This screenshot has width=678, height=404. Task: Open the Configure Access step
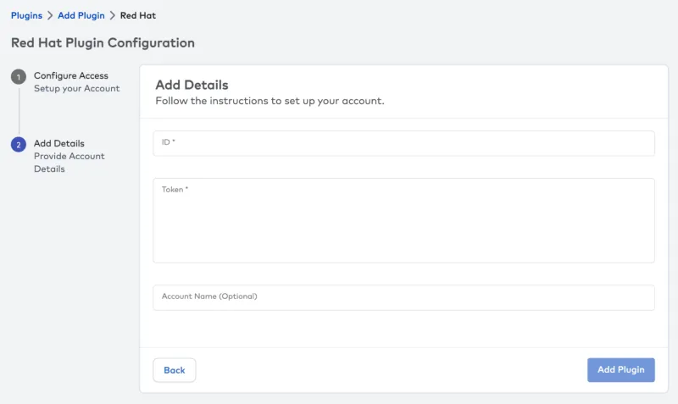pos(71,75)
